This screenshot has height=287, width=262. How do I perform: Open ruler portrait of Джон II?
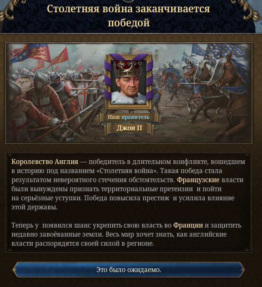(129, 82)
